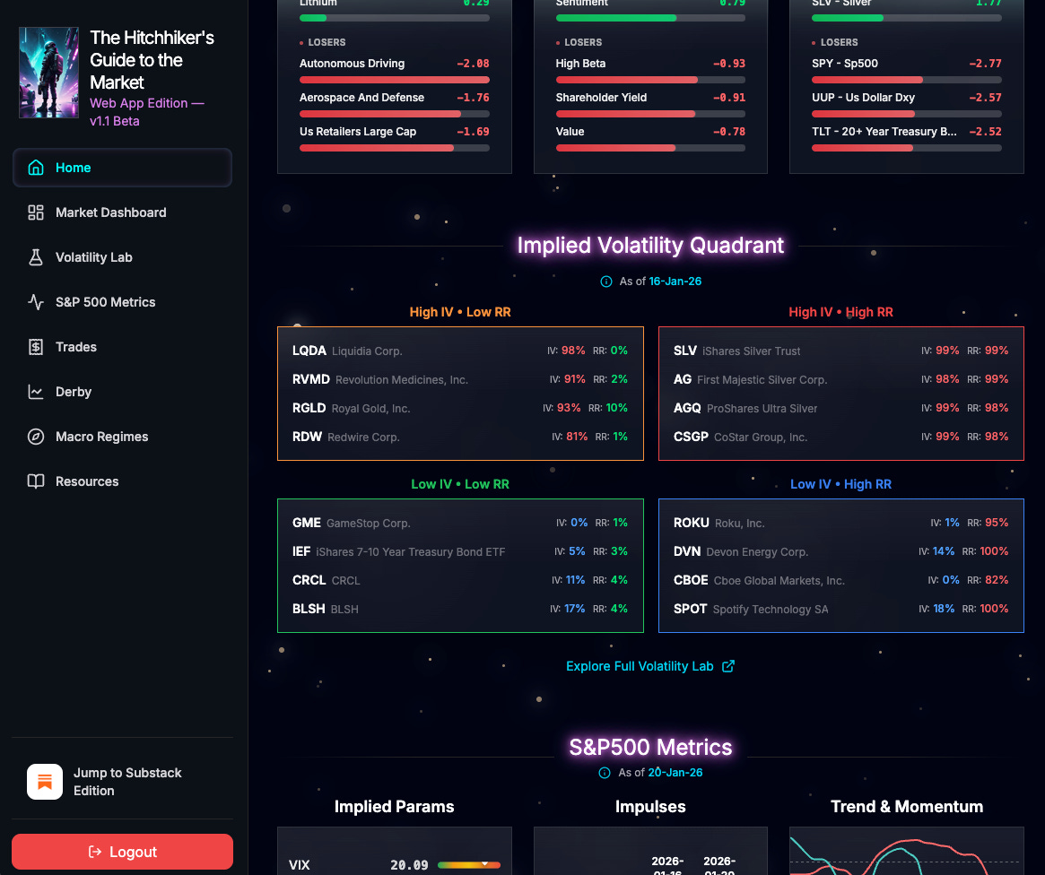The image size is (1045, 875).
Task: Click the 16-Jan-26 date label
Action: coord(675,282)
